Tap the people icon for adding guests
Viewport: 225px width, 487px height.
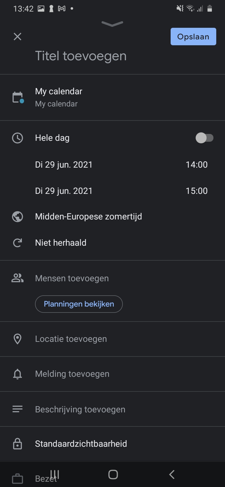click(x=17, y=278)
